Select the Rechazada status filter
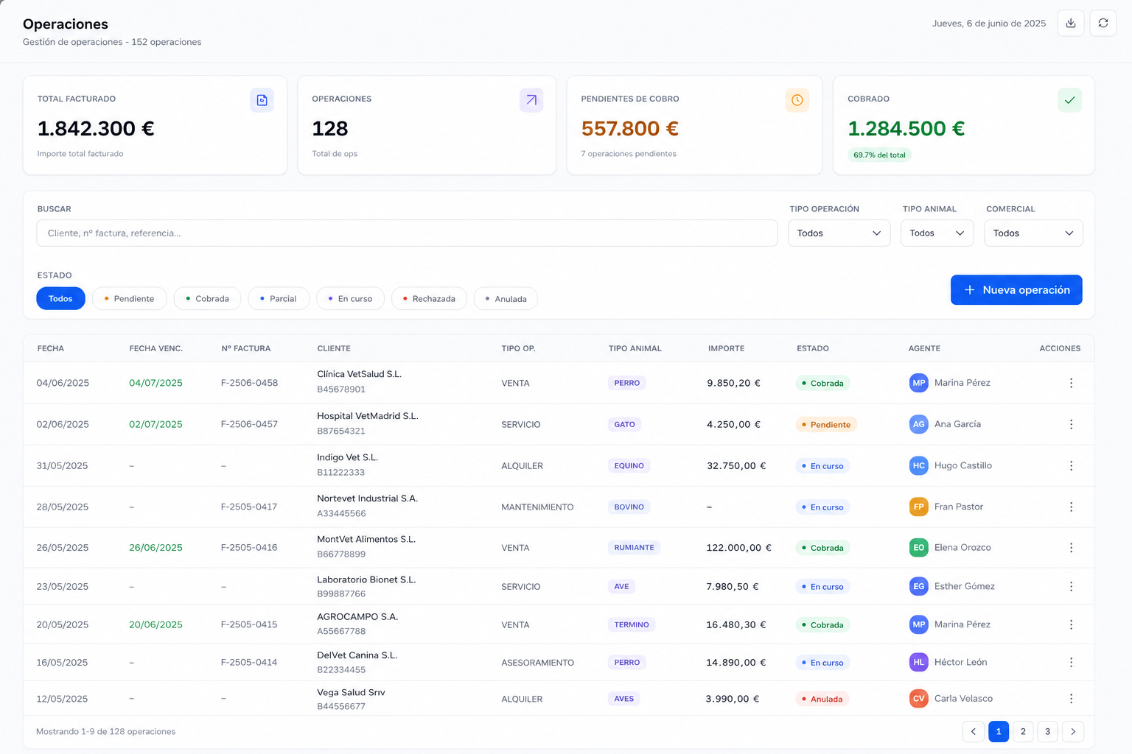Screen dimensions: 1132x754 tap(429, 298)
